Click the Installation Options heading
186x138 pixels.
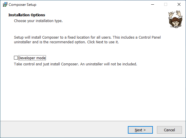tap(27, 15)
